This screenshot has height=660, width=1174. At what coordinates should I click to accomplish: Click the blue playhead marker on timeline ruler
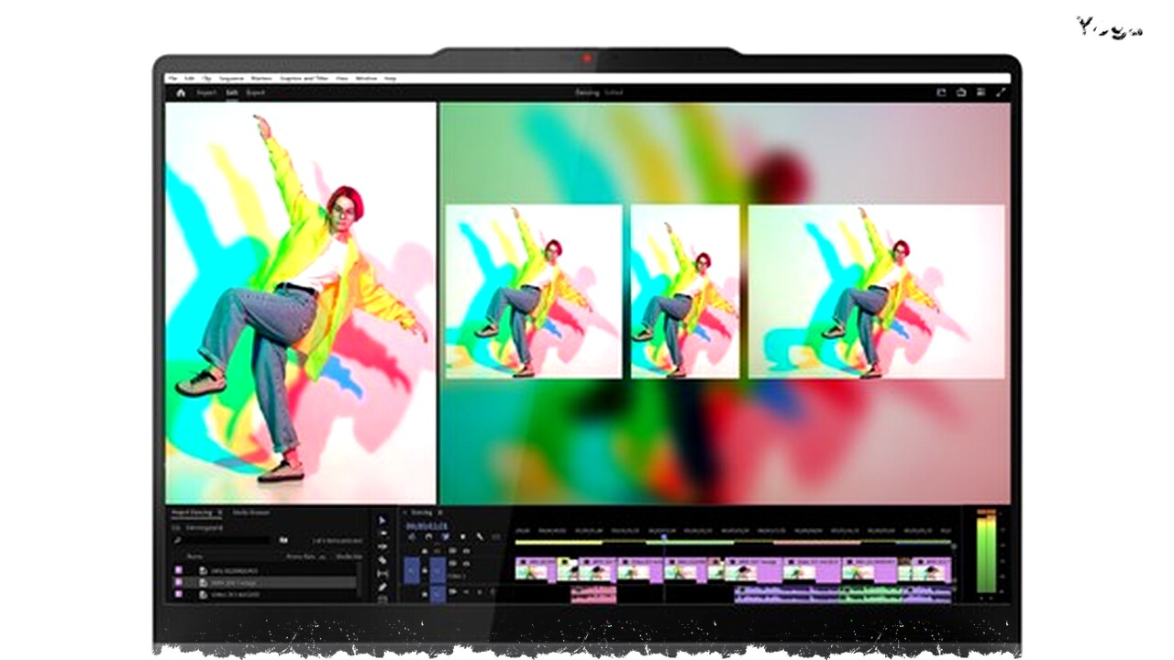click(664, 537)
